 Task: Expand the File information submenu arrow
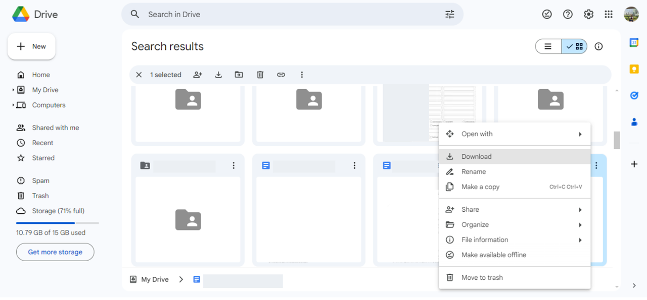pyautogui.click(x=580, y=240)
